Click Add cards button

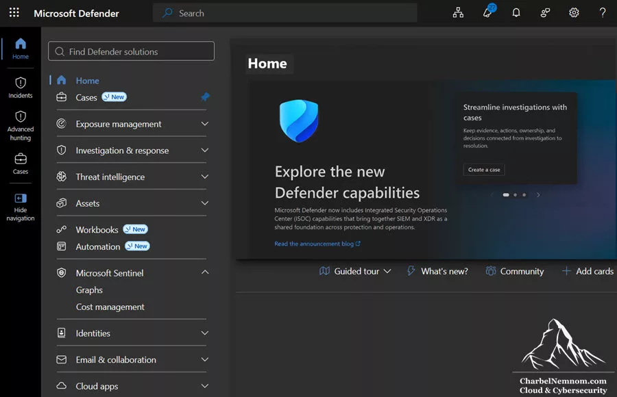[x=588, y=271]
